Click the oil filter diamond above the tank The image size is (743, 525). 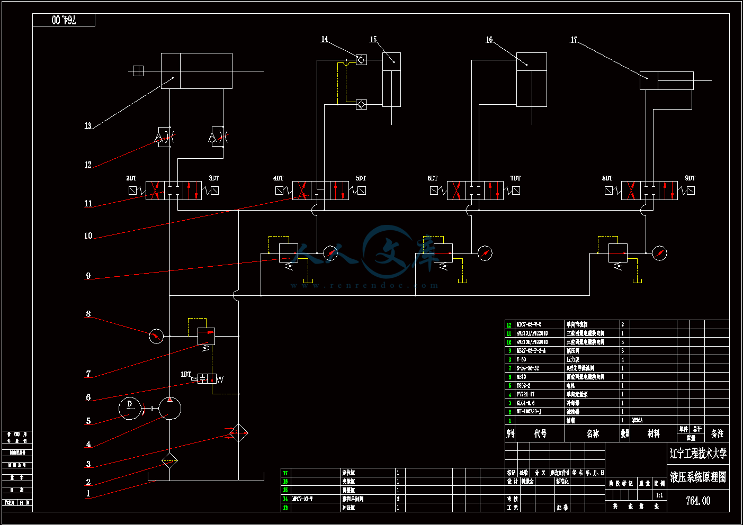point(169,461)
